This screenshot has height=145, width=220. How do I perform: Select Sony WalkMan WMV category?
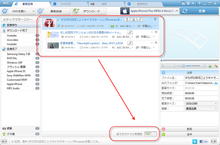click(x=21, y=75)
